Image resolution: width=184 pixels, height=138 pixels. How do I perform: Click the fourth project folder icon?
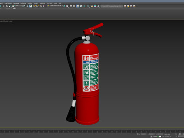134,6
